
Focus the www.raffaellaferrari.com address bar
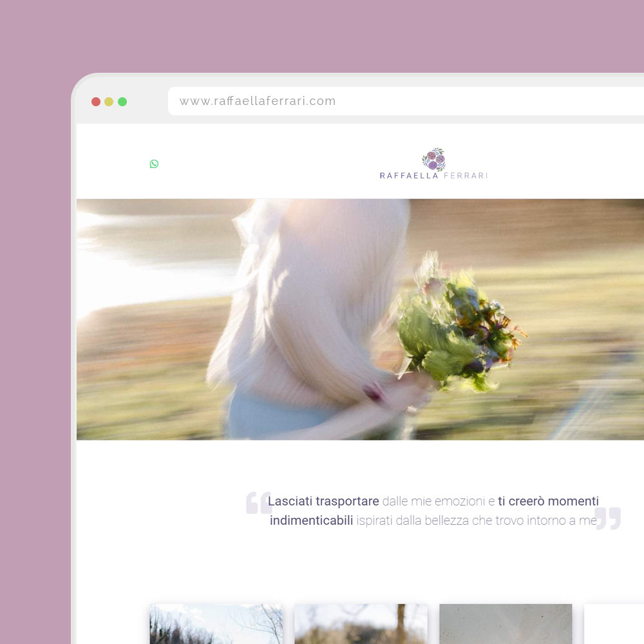[x=406, y=101]
